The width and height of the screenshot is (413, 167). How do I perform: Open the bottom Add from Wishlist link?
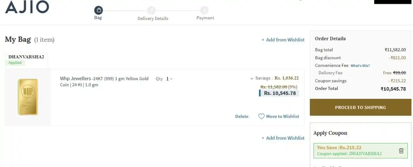(283, 138)
